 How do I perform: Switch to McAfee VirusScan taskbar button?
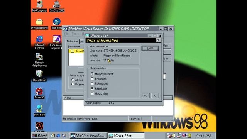coord(88,136)
